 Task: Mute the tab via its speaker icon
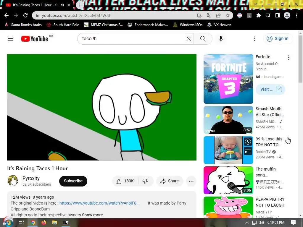pyautogui.click(x=62, y=5)
